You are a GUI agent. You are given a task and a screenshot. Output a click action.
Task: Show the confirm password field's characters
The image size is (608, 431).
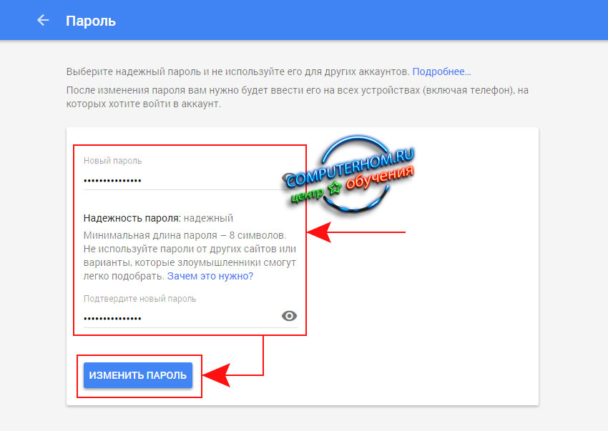coord(289,316)
